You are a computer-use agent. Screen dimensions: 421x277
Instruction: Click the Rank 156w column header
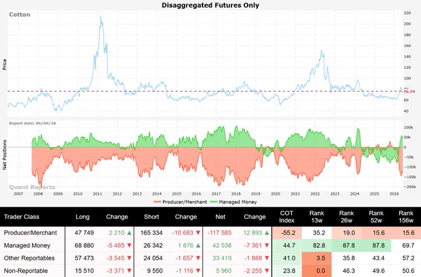click(406, 216)
